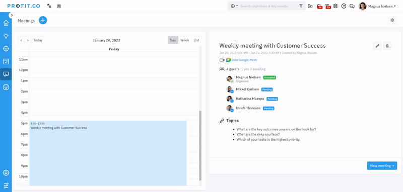The width and height of the screenshot is (403, 192).
Task: Expand the left sidebar with chevron
Action: point(11,15)
